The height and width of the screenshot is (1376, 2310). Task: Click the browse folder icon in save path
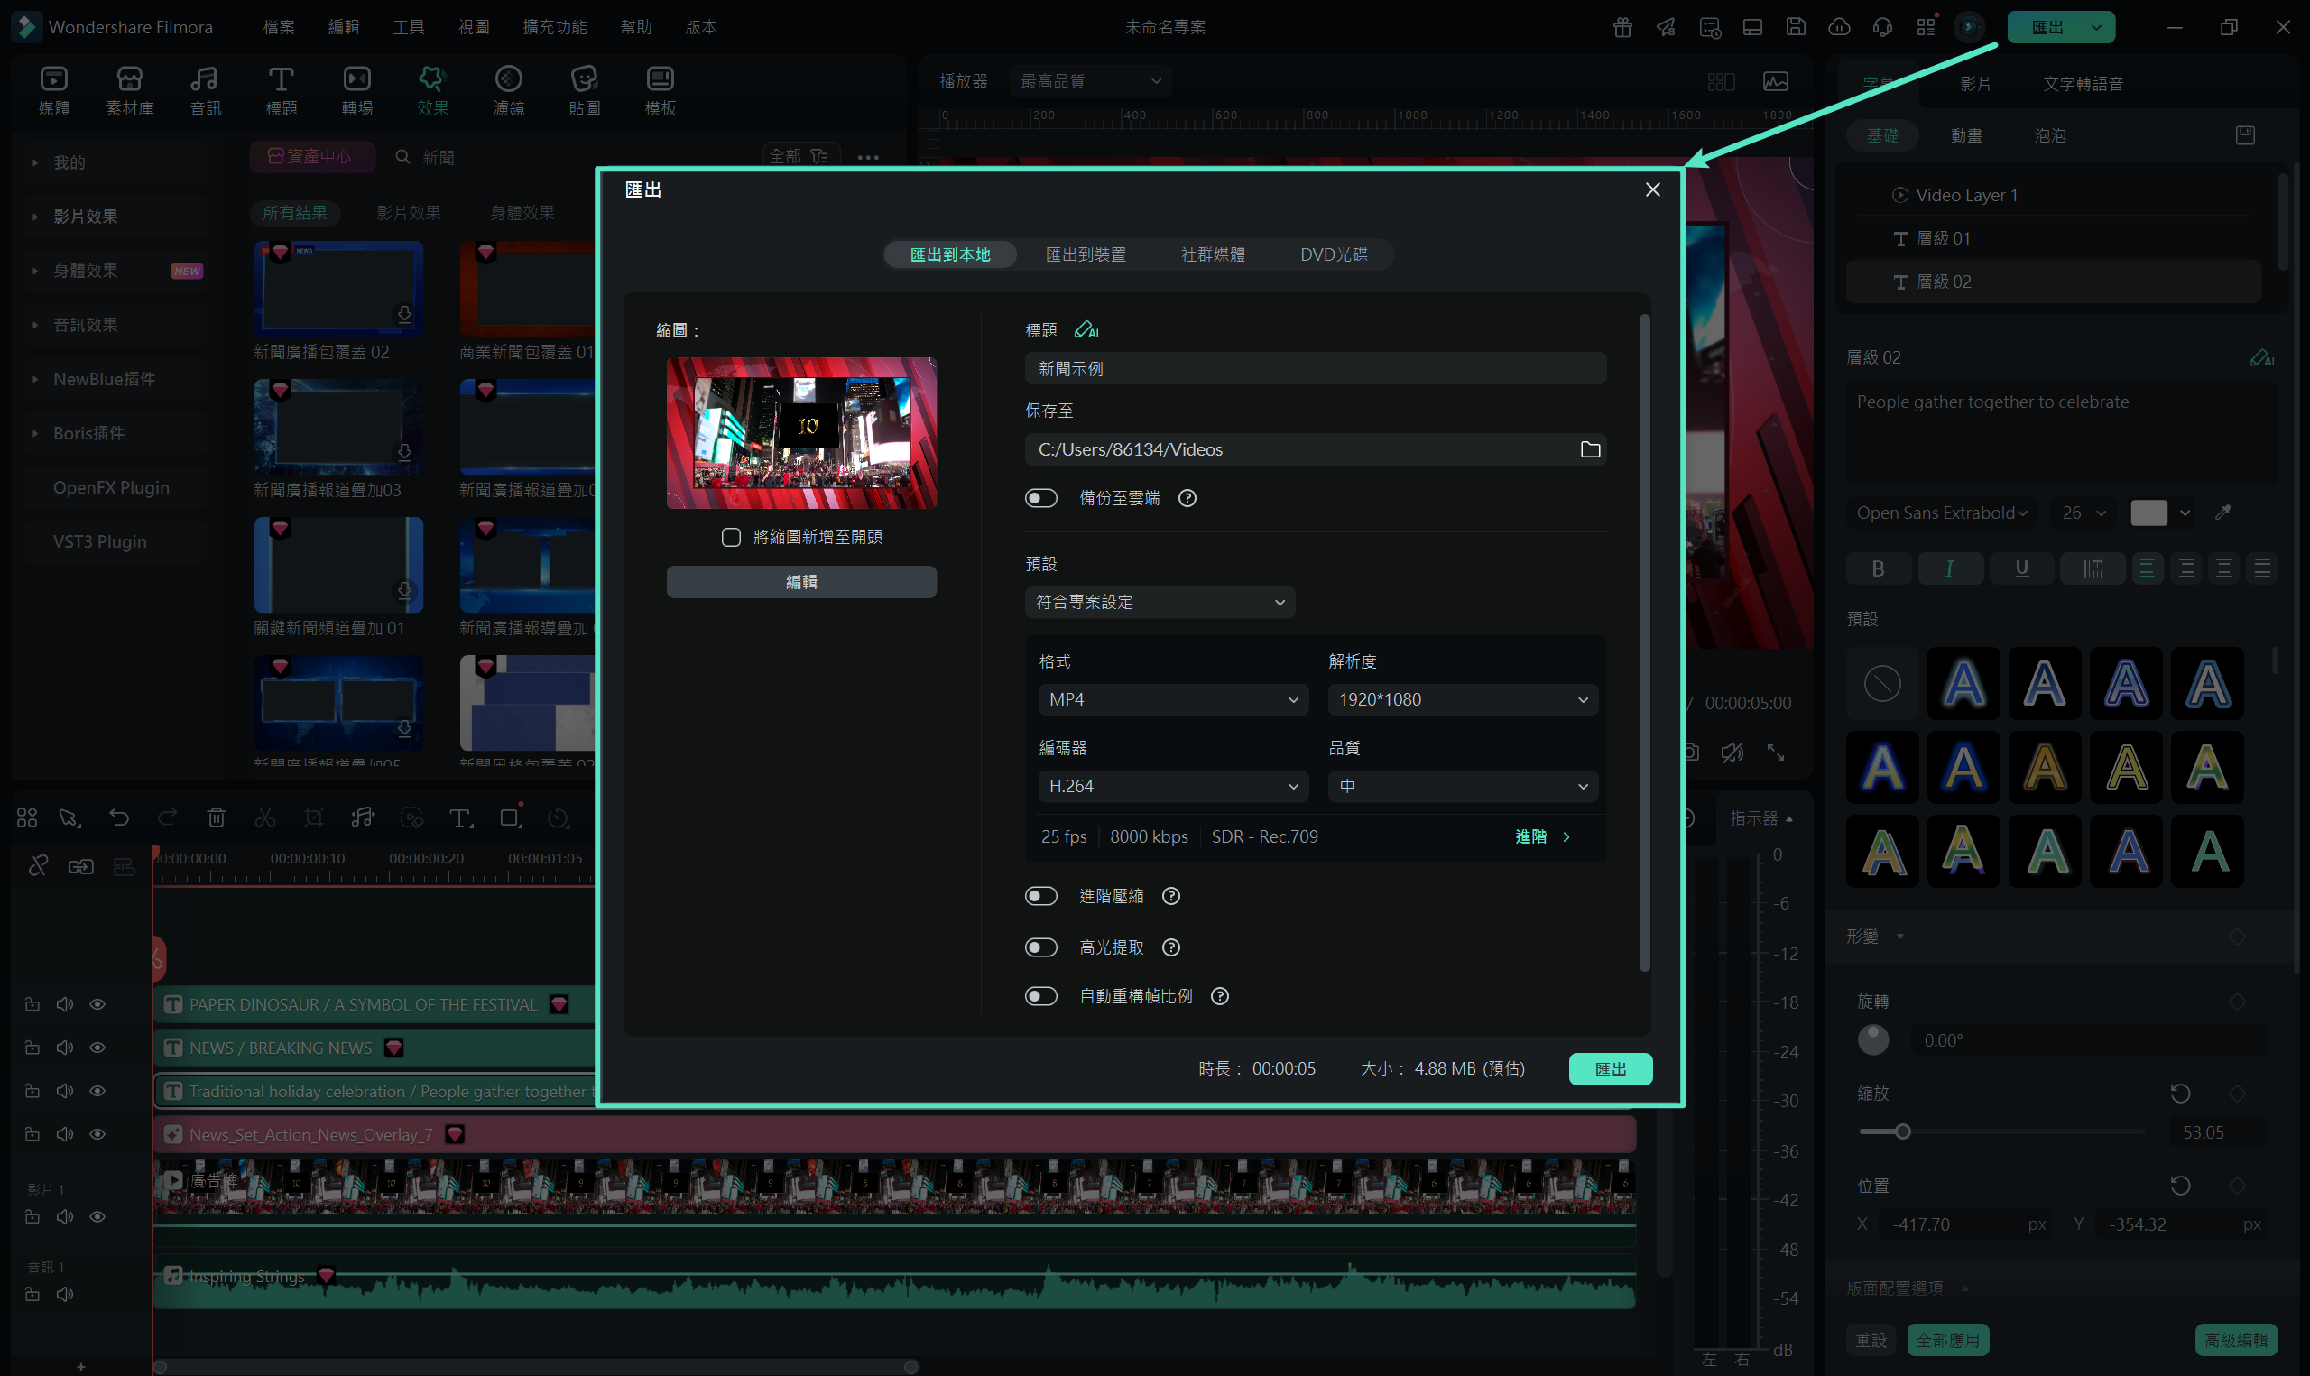click(1590, 449)
